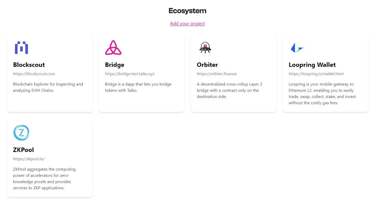Image resolution: width=374 pixels, height=199 pixels.
Task: Click the Add your project link
Action: (187, 24)
